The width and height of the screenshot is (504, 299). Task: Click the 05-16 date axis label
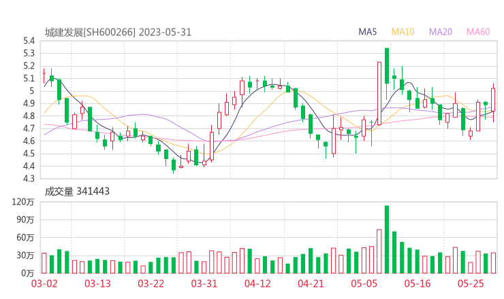[418, 283]
